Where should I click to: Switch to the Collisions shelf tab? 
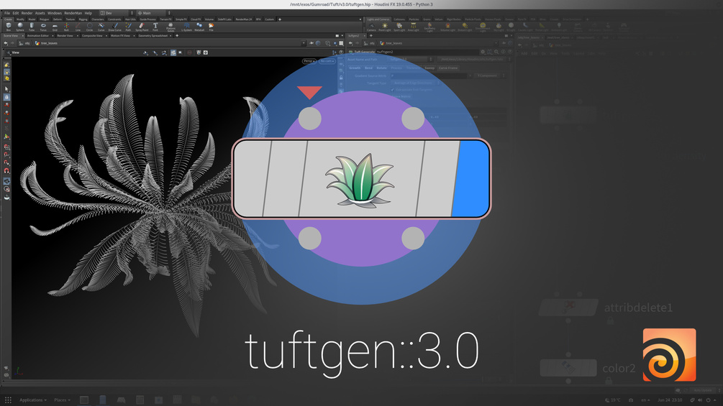(x=399, y=19)
